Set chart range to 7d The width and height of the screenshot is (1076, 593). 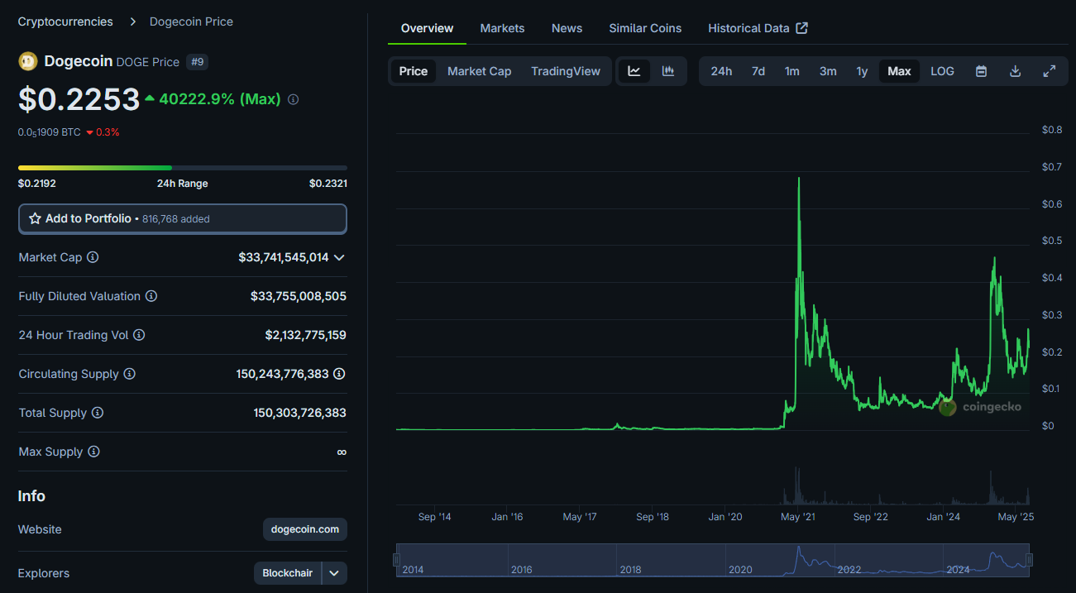tap(758, 71)
